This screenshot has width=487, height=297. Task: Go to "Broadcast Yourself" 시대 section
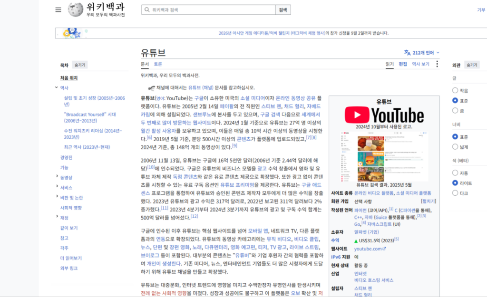tap(90, 117)
